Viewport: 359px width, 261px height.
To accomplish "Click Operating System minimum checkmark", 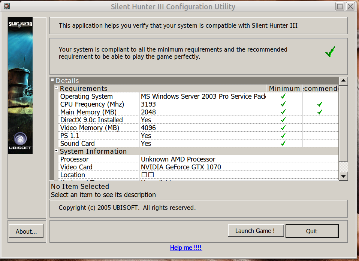I will coord(283,96).
